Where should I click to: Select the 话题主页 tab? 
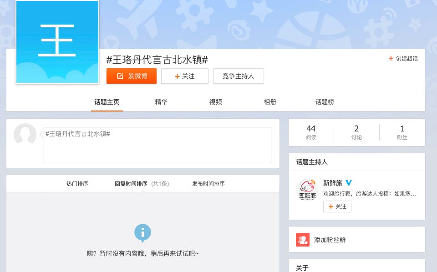point(107,102)
